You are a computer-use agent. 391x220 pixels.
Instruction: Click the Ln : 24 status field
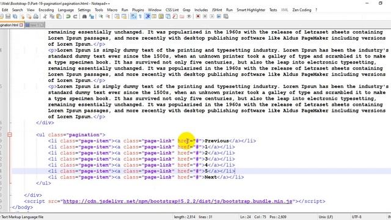coord(246,217)
